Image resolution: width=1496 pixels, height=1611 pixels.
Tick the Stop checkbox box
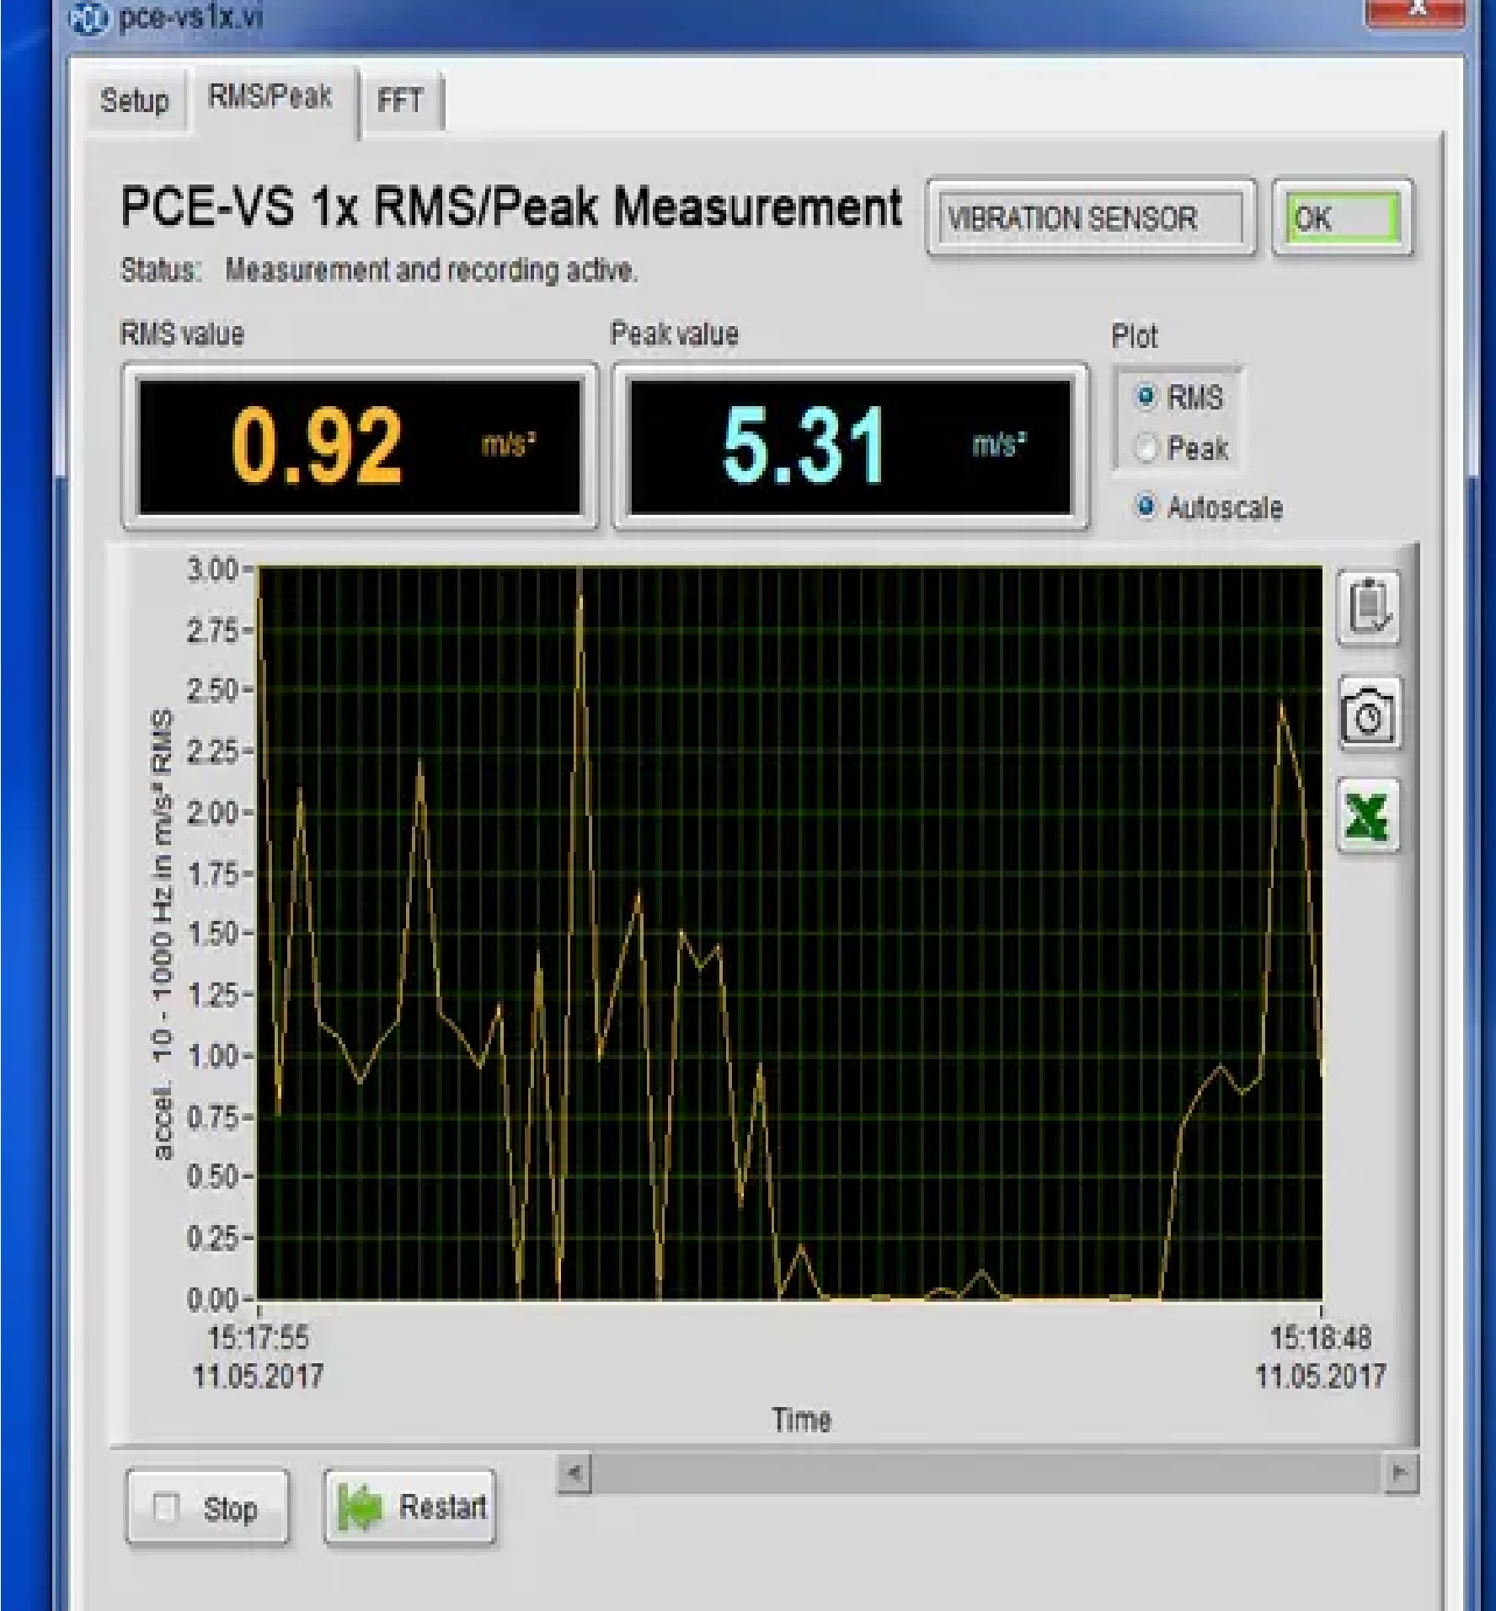click(166, 1507)
